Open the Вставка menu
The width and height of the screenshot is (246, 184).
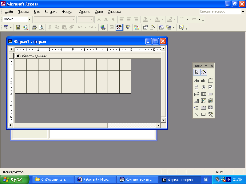tap(51, 12)
